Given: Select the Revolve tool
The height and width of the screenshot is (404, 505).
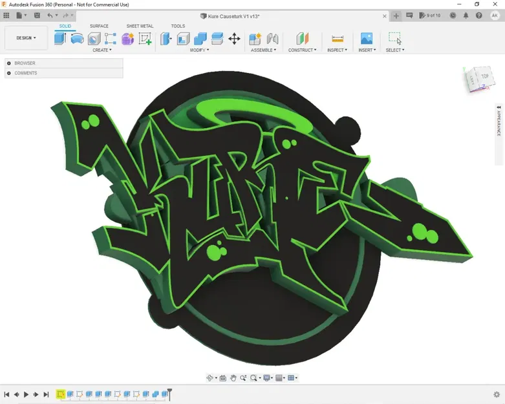Looking at the screenshot, I should click(x=78, y=39).
